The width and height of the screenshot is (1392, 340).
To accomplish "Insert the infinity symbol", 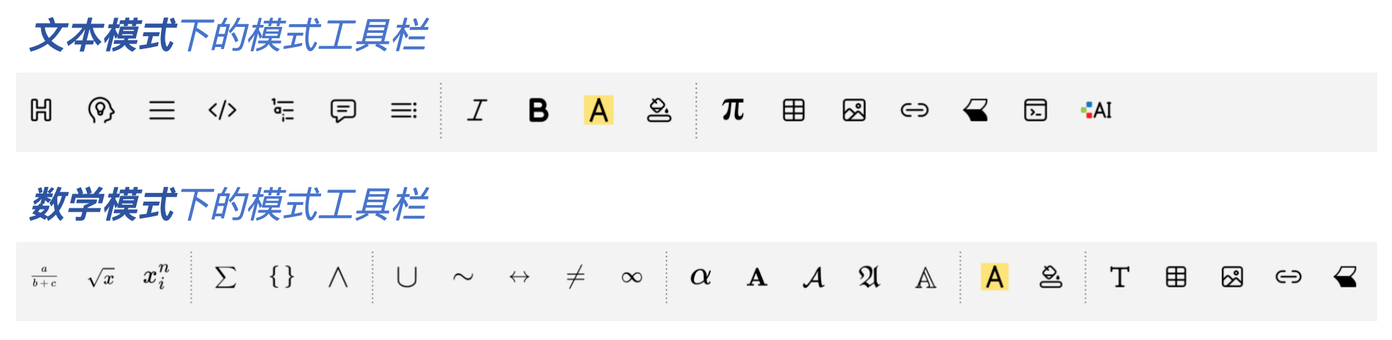I will point(631,277).
